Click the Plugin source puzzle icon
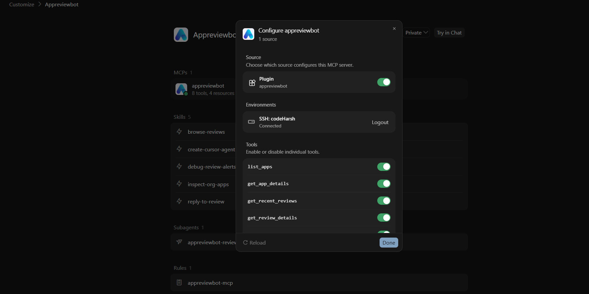589x294 pixels. [x=252, y=82]
